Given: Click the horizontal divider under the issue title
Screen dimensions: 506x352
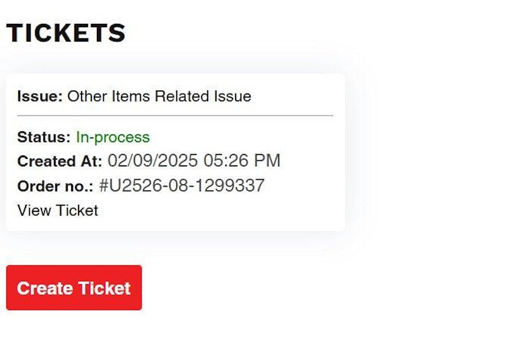Looking at the screenshot, I should pos(175,115).
